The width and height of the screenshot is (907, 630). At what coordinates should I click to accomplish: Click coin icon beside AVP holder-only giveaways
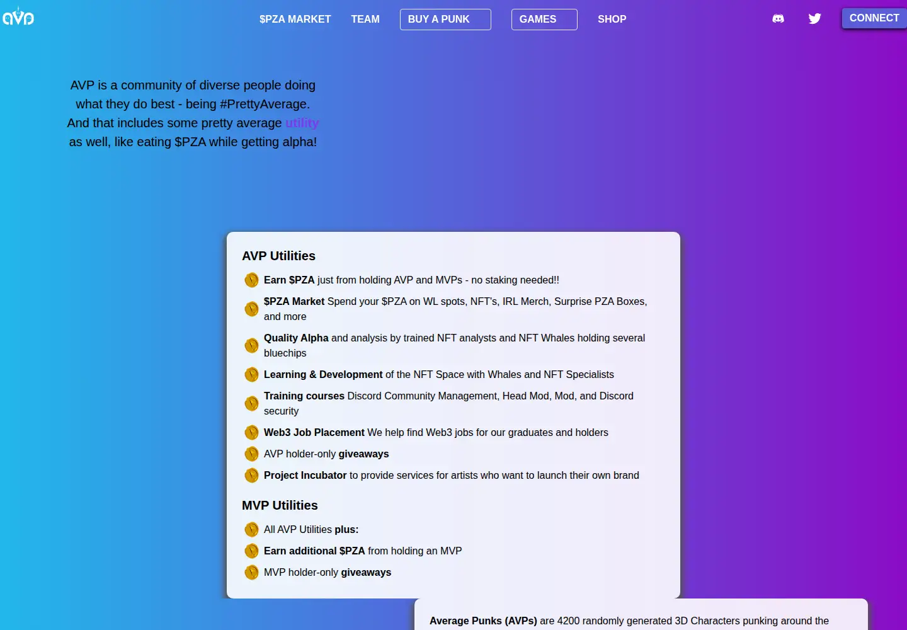click(251, 454)
